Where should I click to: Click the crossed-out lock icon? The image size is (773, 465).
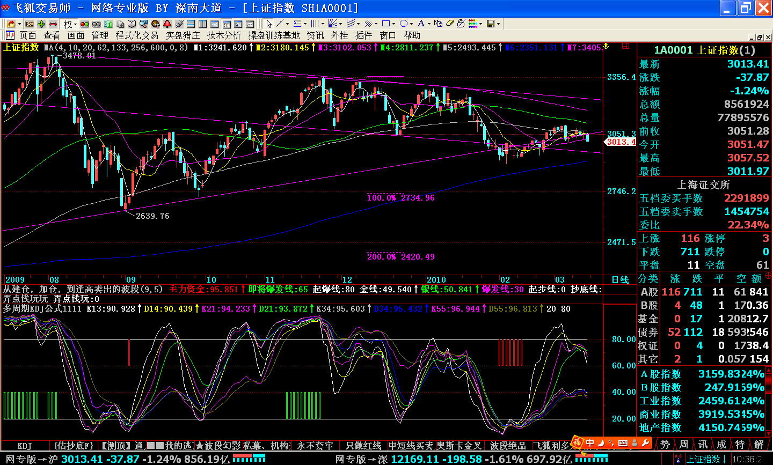(x=461, y=24)
